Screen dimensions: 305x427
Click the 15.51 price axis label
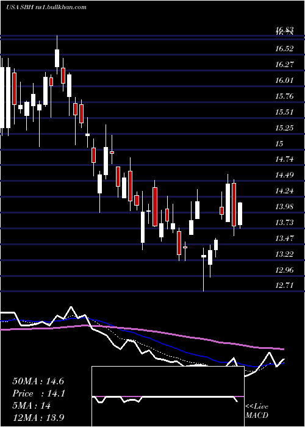pyautogui.click(x=284, y=112)
